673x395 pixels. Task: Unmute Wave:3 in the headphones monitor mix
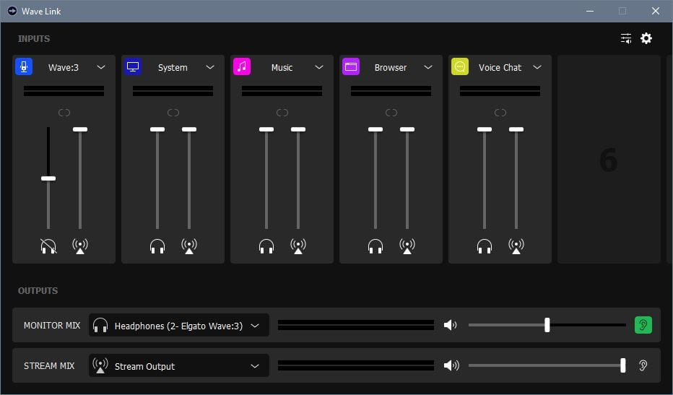tap(48, 246)
